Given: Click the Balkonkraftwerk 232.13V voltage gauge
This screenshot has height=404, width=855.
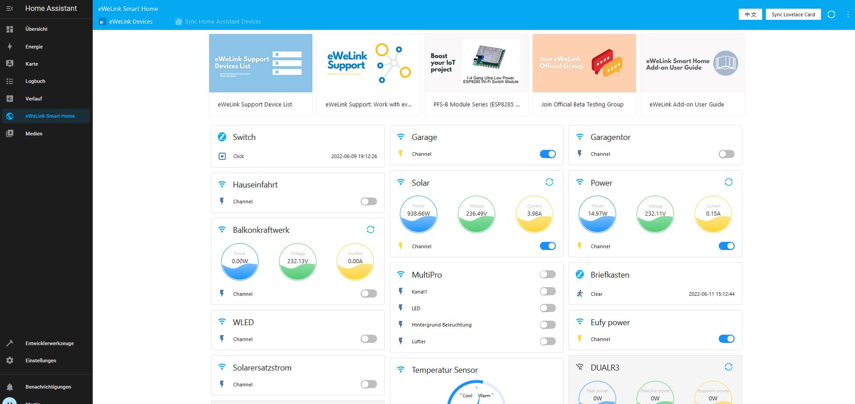Looking at the screenshot, I should pos(298,262).
